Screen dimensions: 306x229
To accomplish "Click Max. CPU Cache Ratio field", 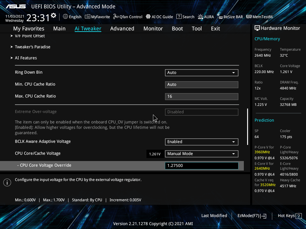I will [202, 96].
